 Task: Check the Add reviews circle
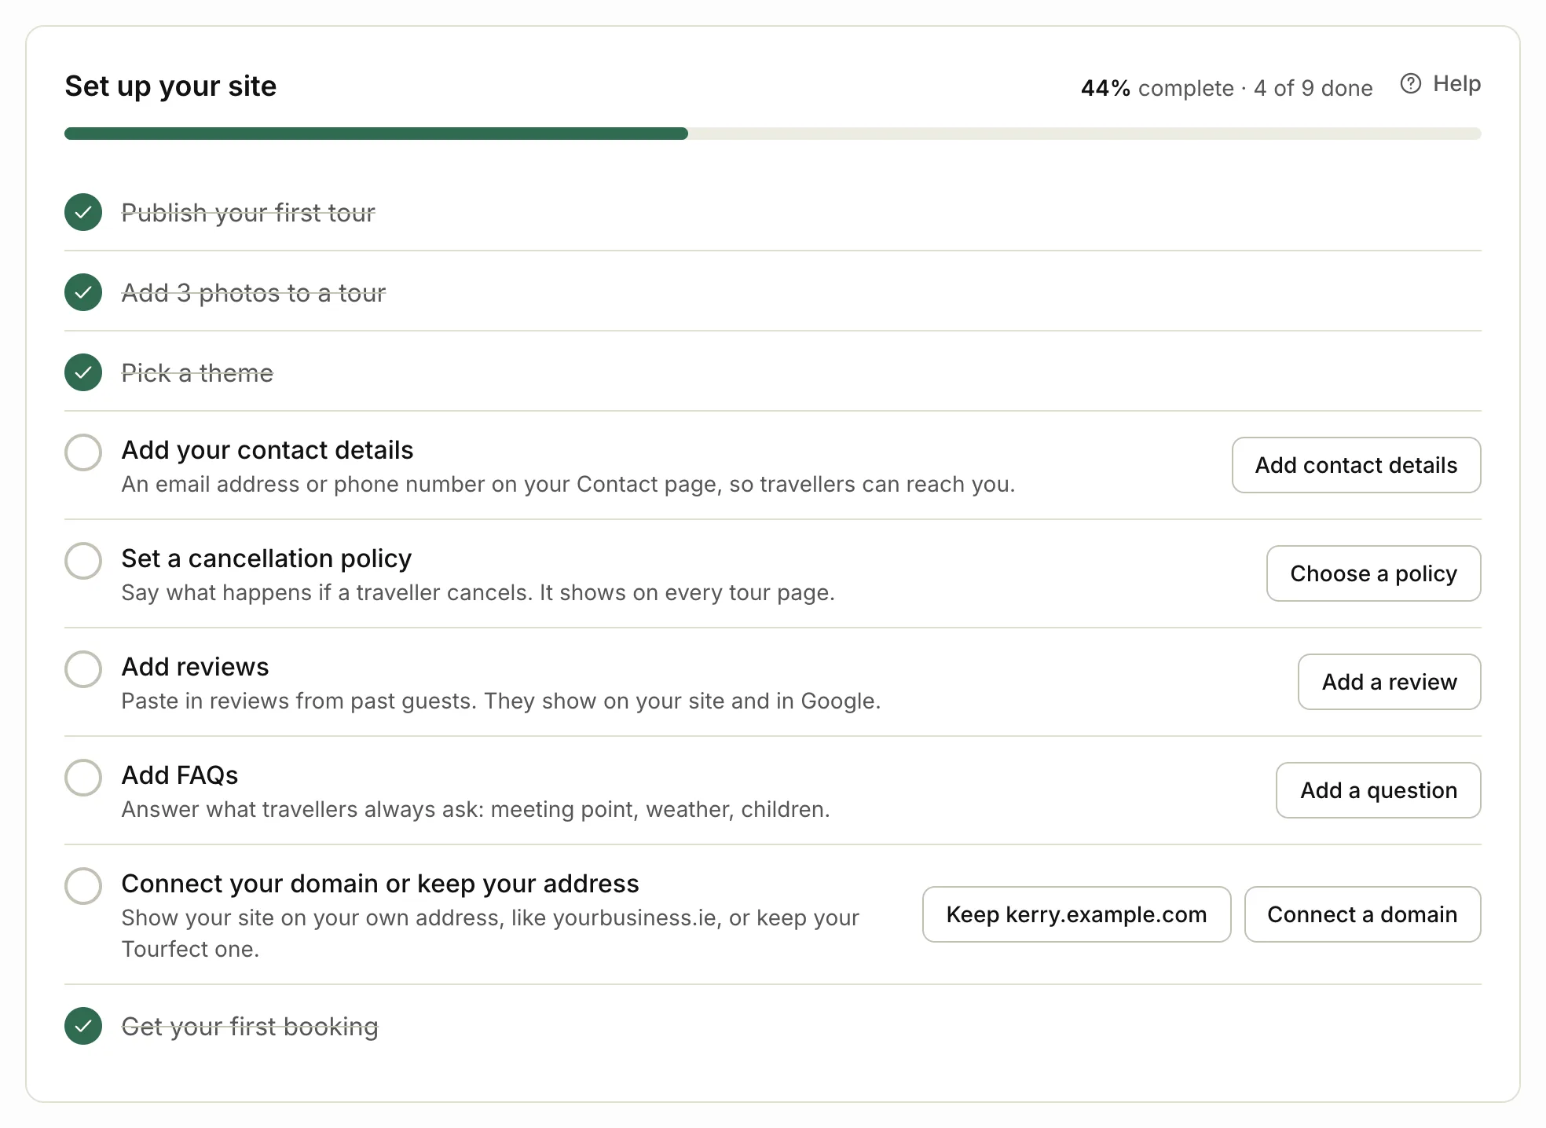(x=83, y=669)
